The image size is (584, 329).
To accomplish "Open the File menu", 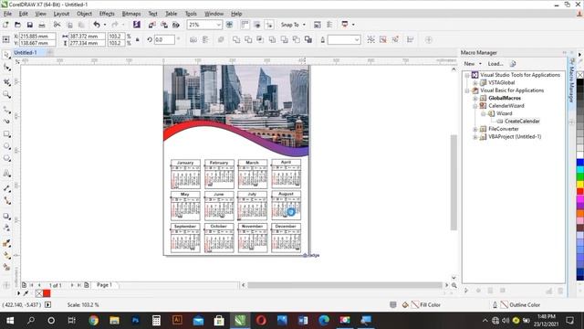I will click(8, 14).
